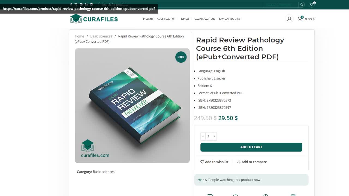Click the LinkedIn social icon
This screenshot has height=196, width=349.
pyautogui.click(x=86, y=4)
